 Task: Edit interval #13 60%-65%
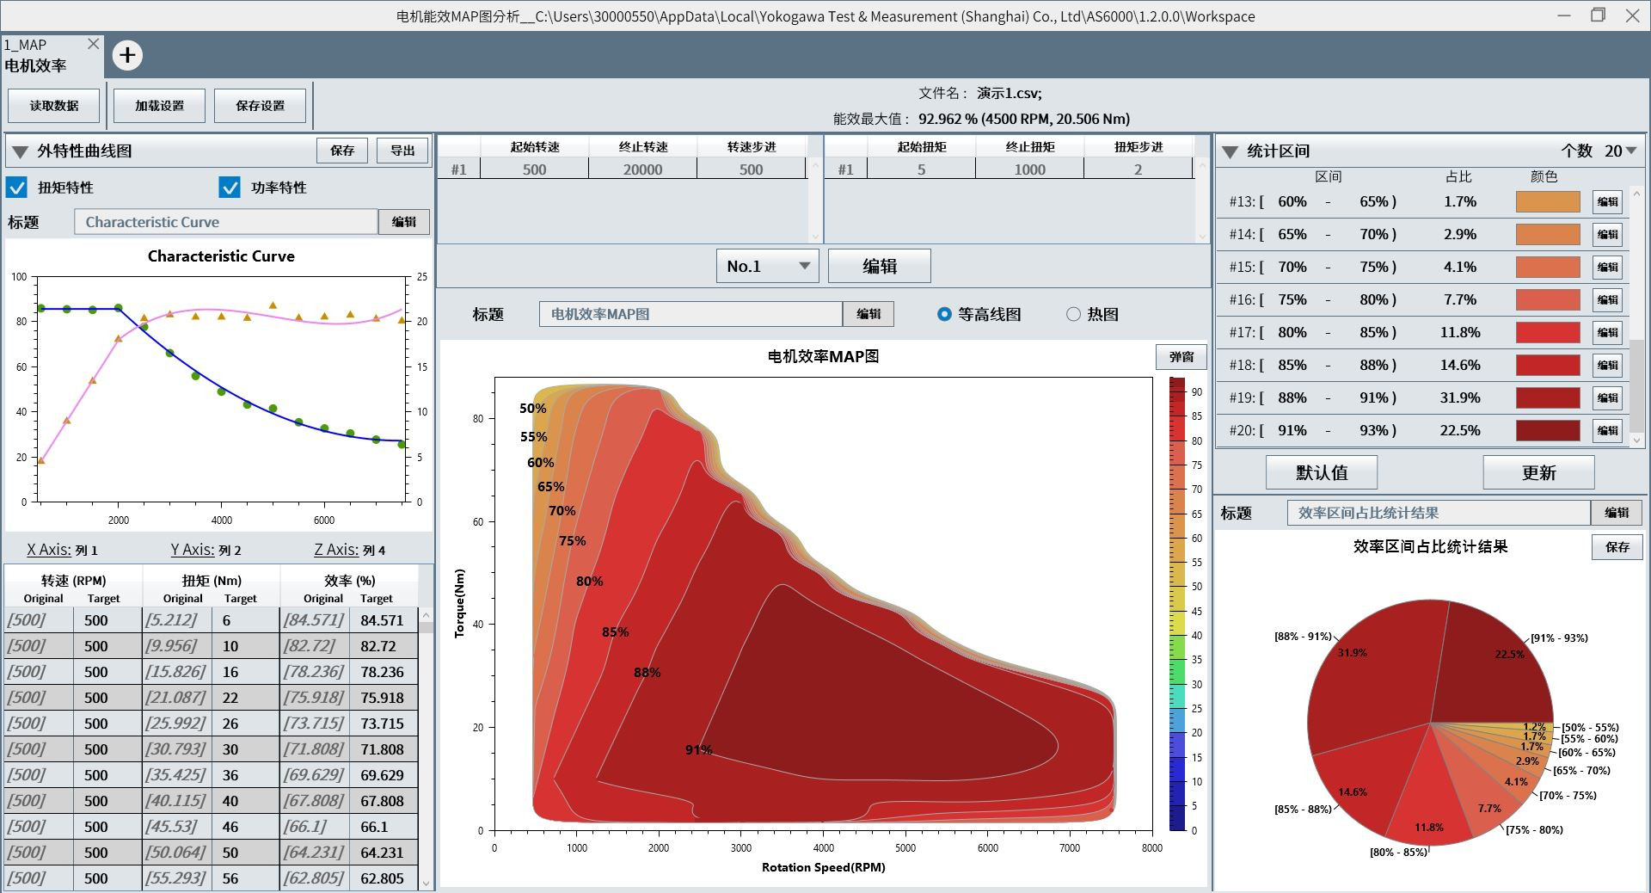[x=1607, y=202]
